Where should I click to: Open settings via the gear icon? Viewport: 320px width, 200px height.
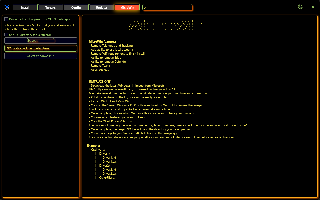click(300, 7)
